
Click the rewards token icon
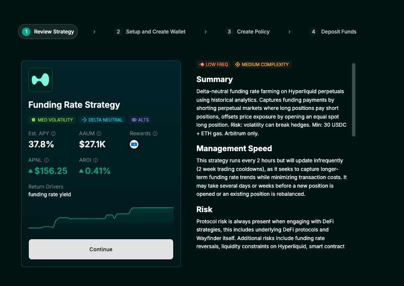tap(134, 144)
